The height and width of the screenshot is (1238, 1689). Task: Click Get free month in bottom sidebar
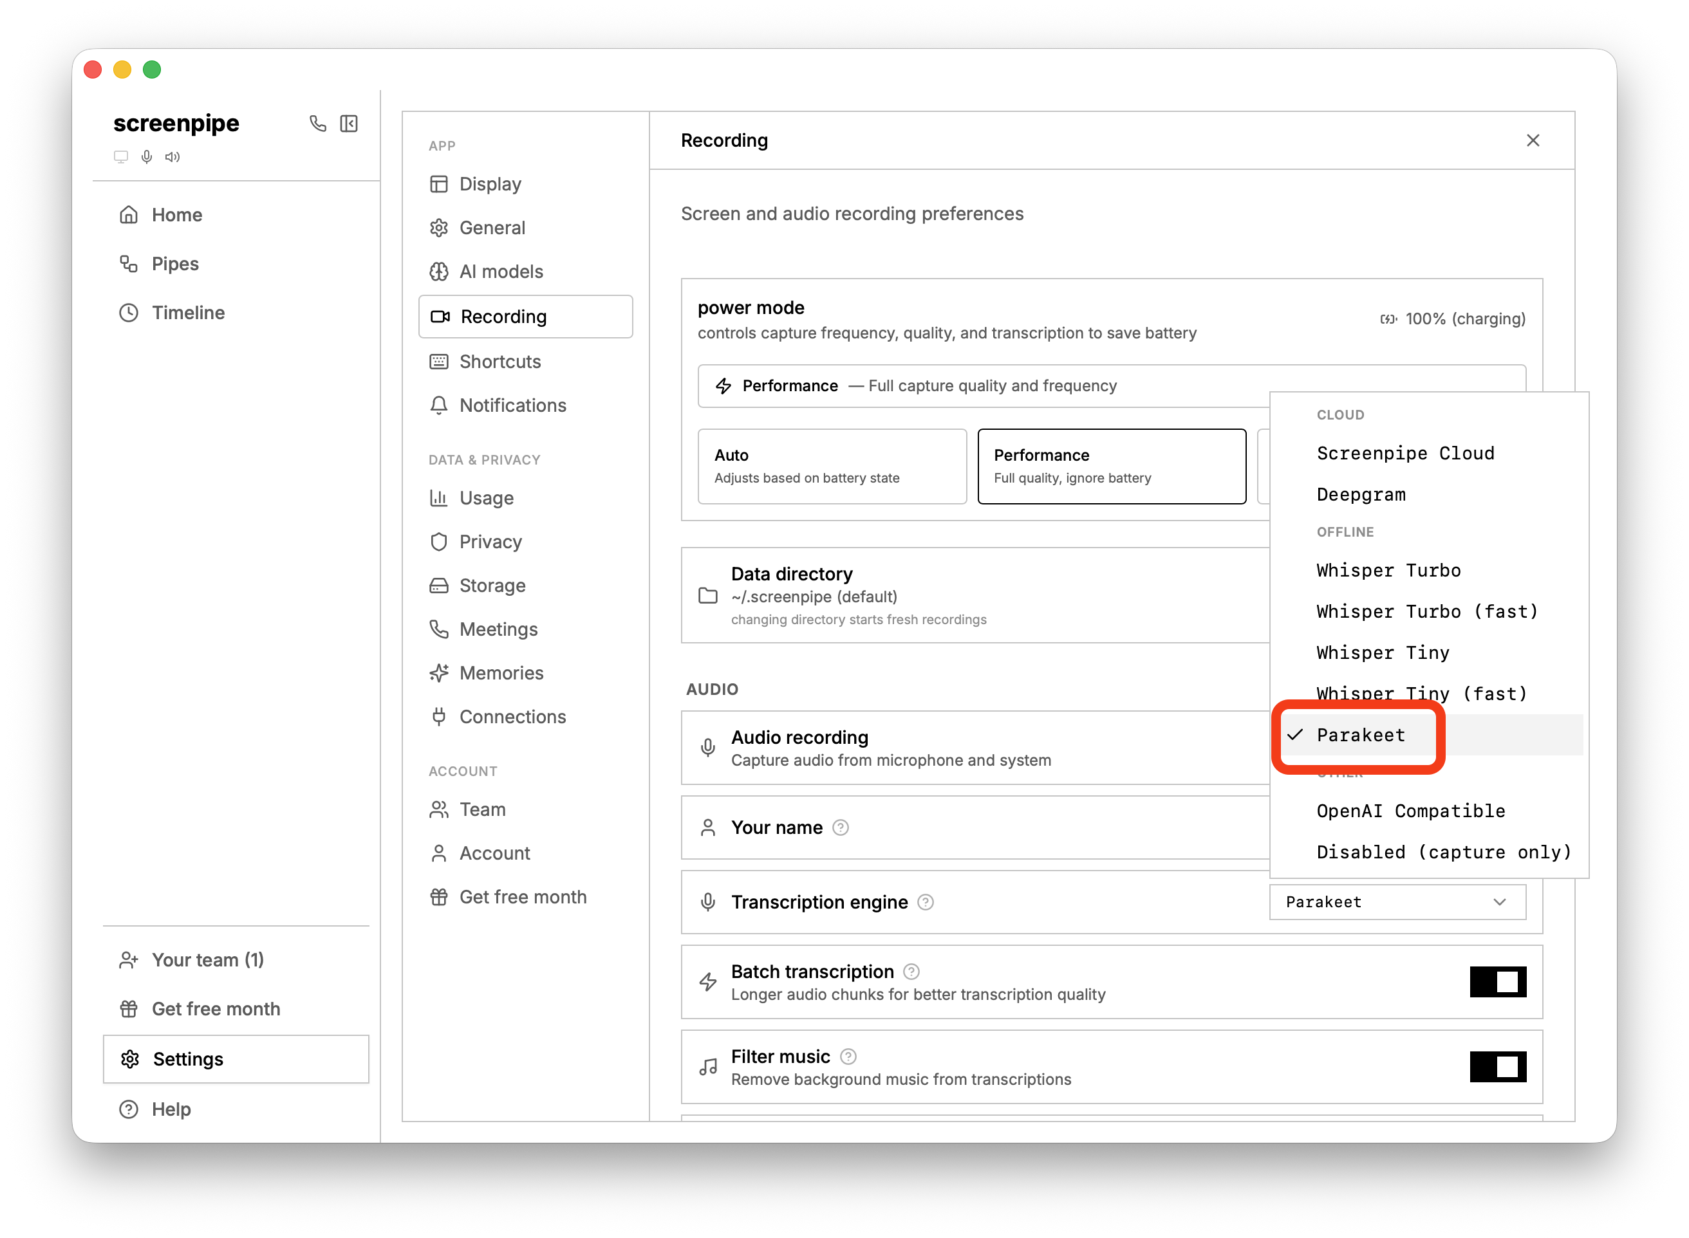coord(216,1009)
